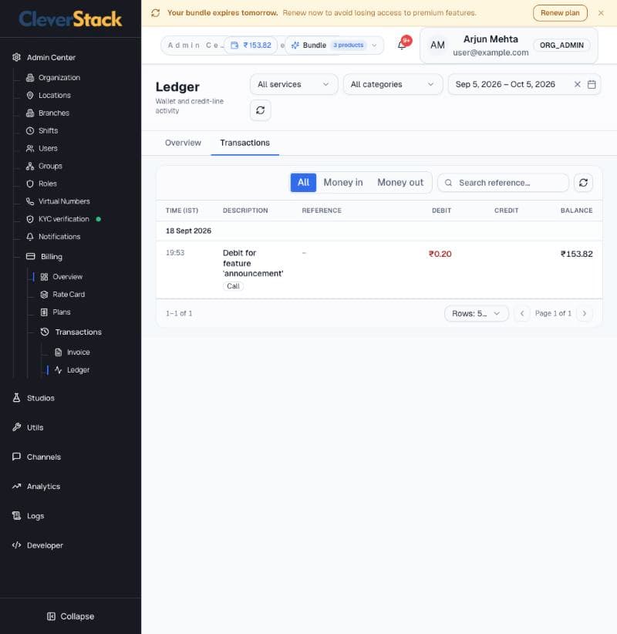Viewport: 617px width, 634px height.
Task: Click the Call tag
Action: click(x=233, y=286)
